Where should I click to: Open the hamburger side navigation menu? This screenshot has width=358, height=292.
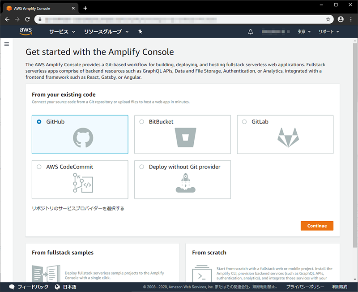coord(7,44)
